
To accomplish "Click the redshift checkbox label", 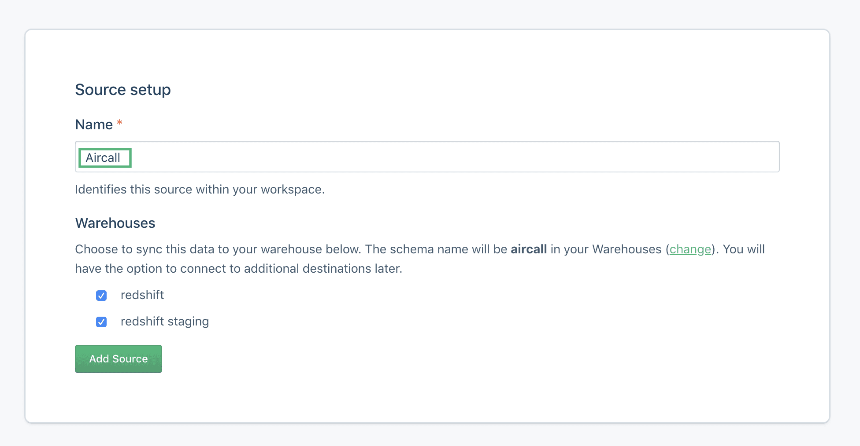I will 142,295.
